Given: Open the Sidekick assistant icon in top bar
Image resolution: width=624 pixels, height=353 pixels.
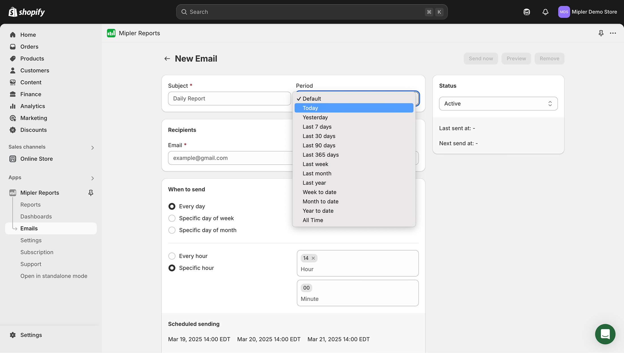Looking at the screenshot, I should [x=526, y=12].
